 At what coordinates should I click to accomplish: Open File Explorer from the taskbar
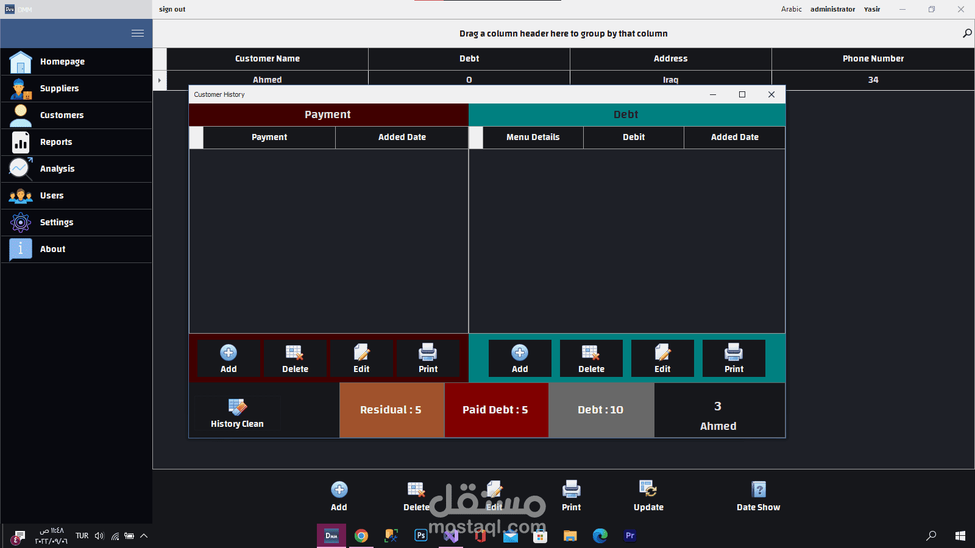pyautogui.click(x=570, y=536)
